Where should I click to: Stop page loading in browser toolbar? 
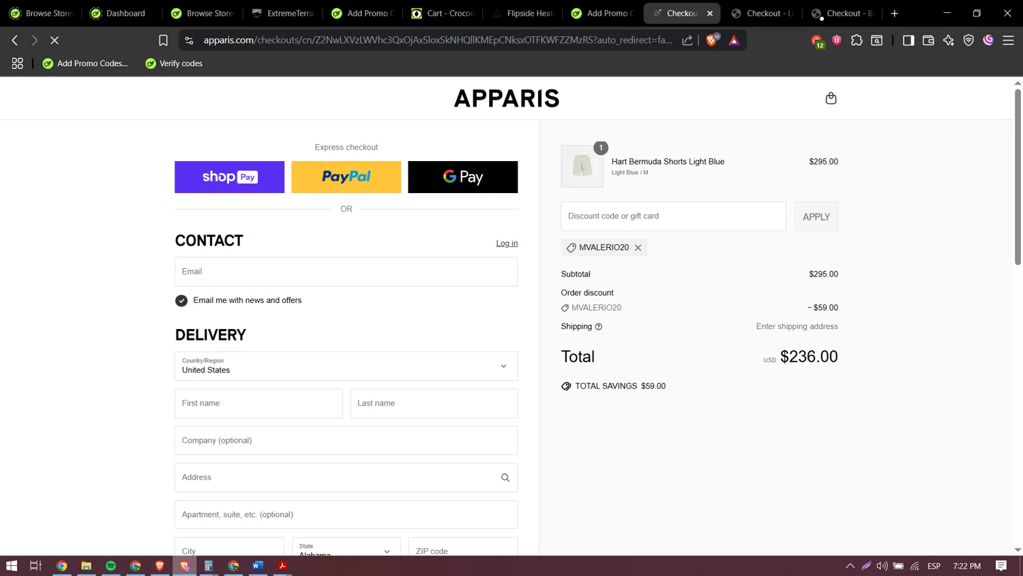point(55,40)
